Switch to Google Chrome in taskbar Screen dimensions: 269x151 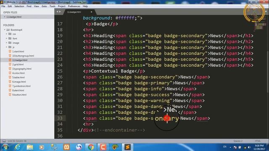(x=91, y=147)
